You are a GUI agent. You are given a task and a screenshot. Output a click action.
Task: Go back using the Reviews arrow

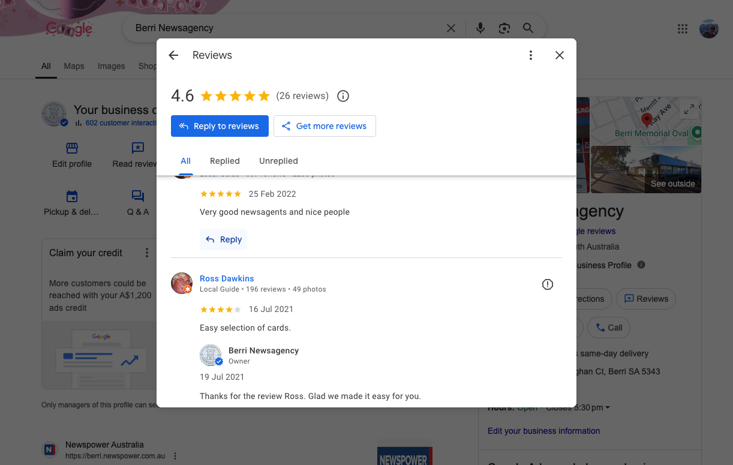tap(173, 55)
